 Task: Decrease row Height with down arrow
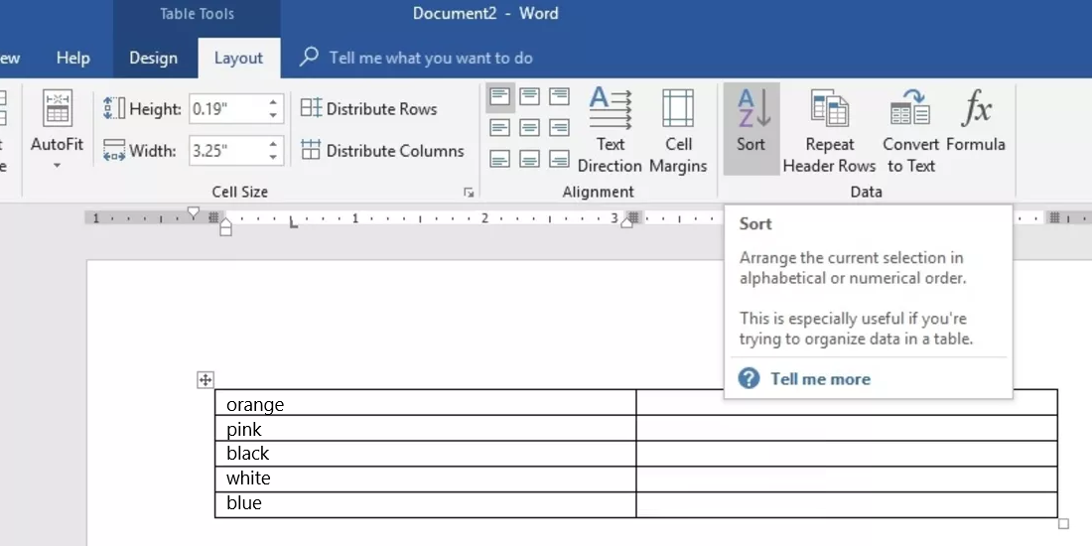[273, 115]
